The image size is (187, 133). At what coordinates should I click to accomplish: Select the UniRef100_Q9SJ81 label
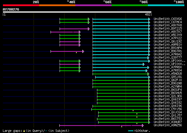[168, 77]
